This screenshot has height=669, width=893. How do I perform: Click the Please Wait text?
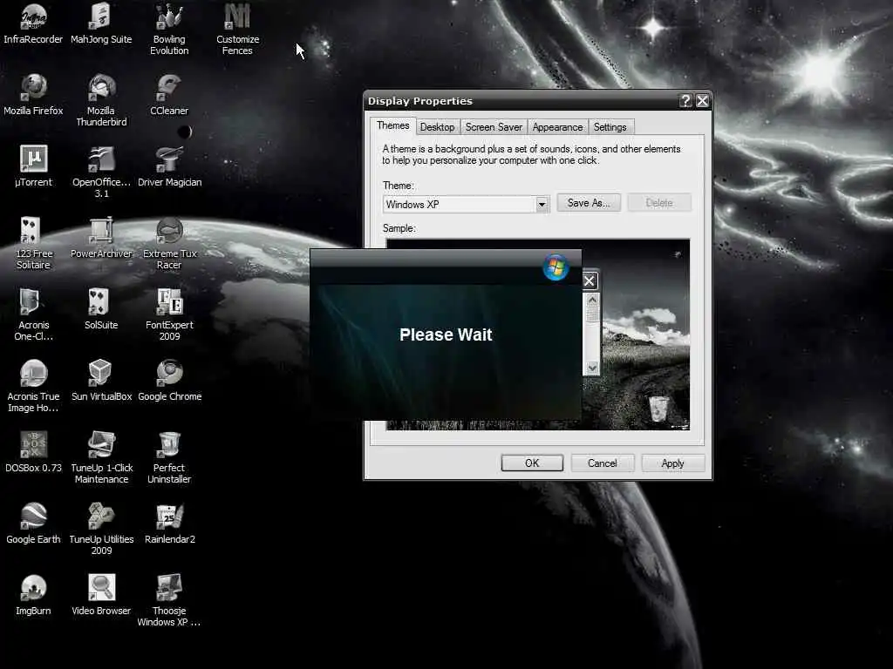click(446, 334)
